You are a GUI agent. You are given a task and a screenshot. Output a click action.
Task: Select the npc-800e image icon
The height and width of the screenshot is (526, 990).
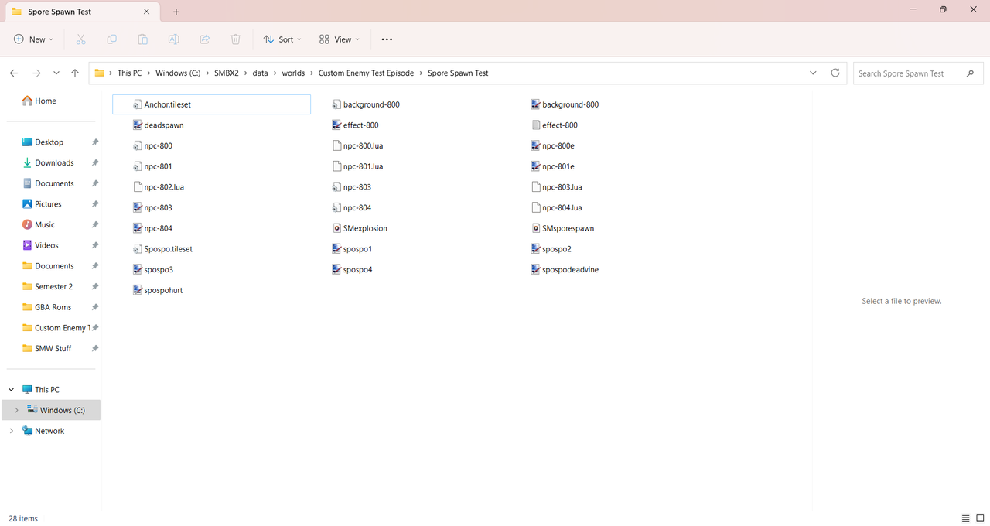(536, 145)
